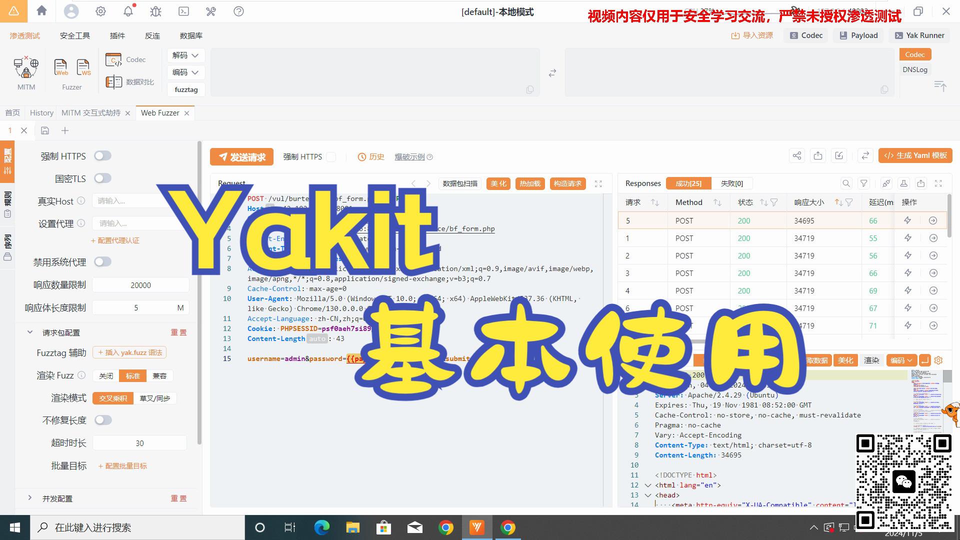Image resolution: width=960 pixels, height=540 pixels.
Task: Switch to MITM 交互式劫持 tab
Action: tap(91, 113)
